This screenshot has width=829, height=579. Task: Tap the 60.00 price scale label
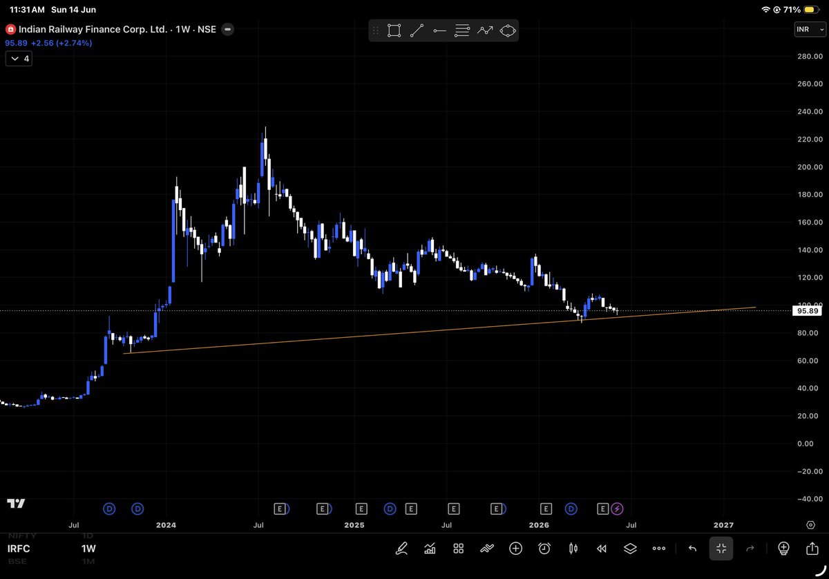coord(809,360)
